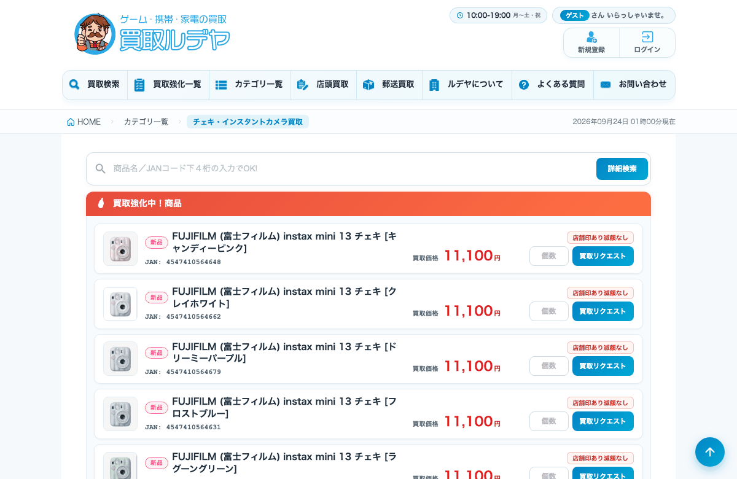Viewport: 737px width, 479px height.
Task: Click the 郵送買取 box icon
Action: tap(368, 85)
